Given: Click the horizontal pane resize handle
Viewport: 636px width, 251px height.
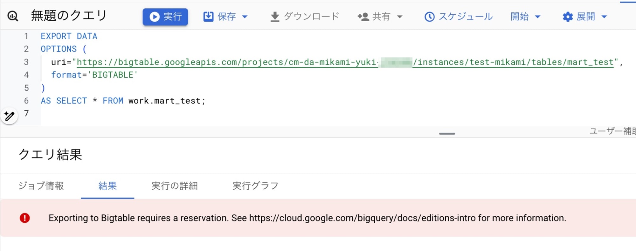Looking at the screenshot, I should click(x=447, y=134).
